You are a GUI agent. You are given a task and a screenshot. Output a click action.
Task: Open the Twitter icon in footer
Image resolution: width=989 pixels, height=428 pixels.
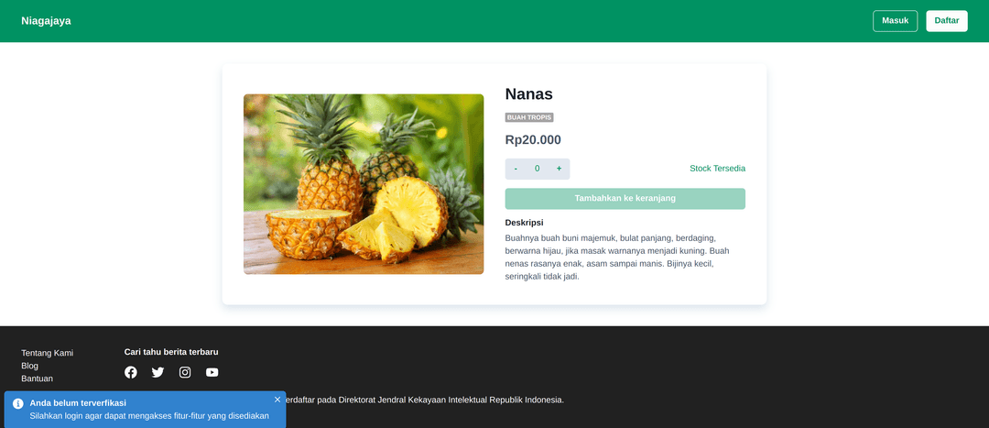pyautogui.click(x=158, y=372)
